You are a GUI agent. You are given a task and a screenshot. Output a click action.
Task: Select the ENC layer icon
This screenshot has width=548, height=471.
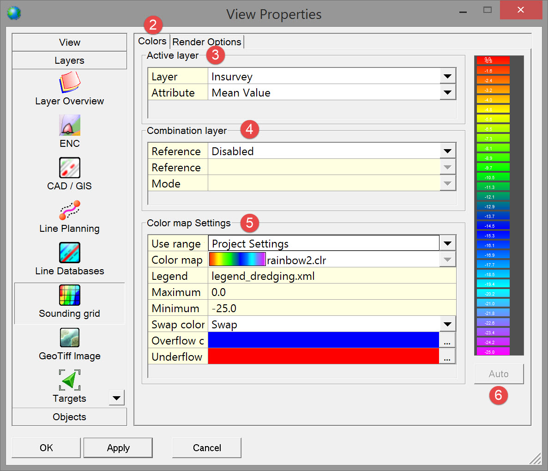tap(69, 126)
